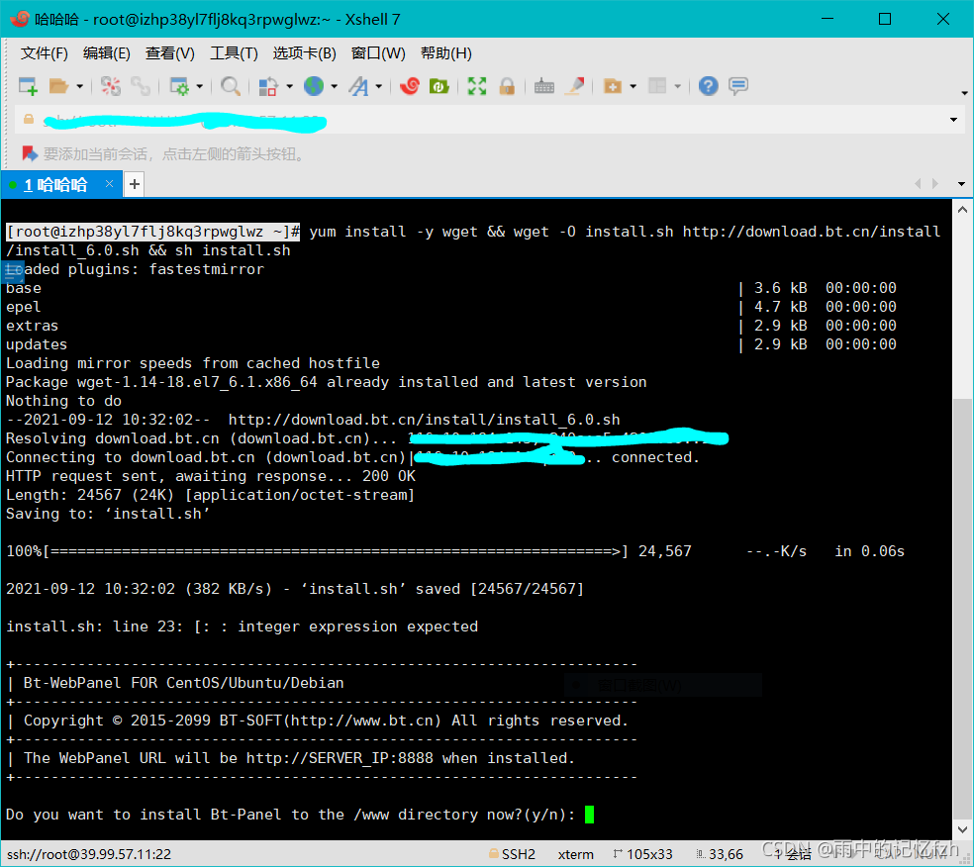Click the lock screen padlock icon
Viewport: 974px width, 867px height.
tap(507, 86)
